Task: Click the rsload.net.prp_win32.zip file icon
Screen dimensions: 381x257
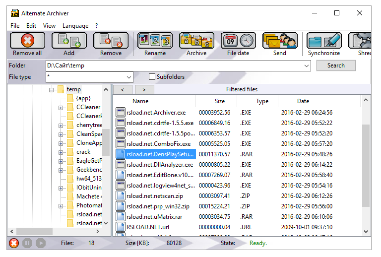Action: [x=120, y=206]
